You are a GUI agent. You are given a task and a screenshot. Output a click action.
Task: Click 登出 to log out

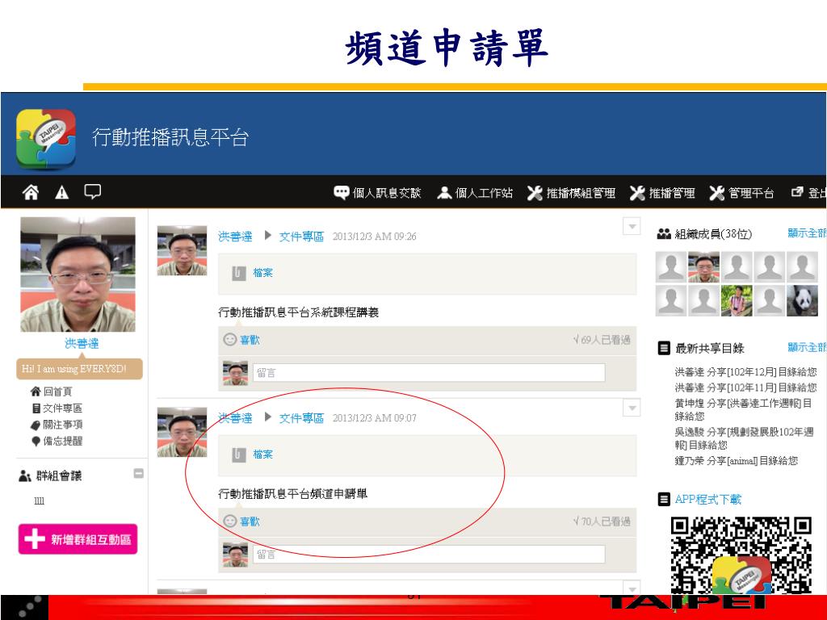pos(809,193)
